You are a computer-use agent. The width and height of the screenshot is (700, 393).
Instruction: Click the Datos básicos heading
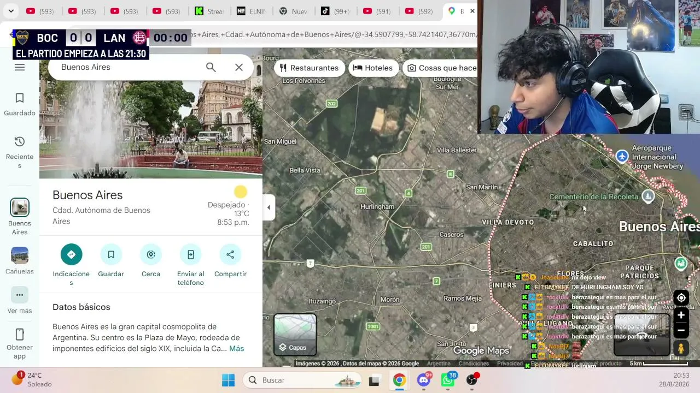[81, 307]
